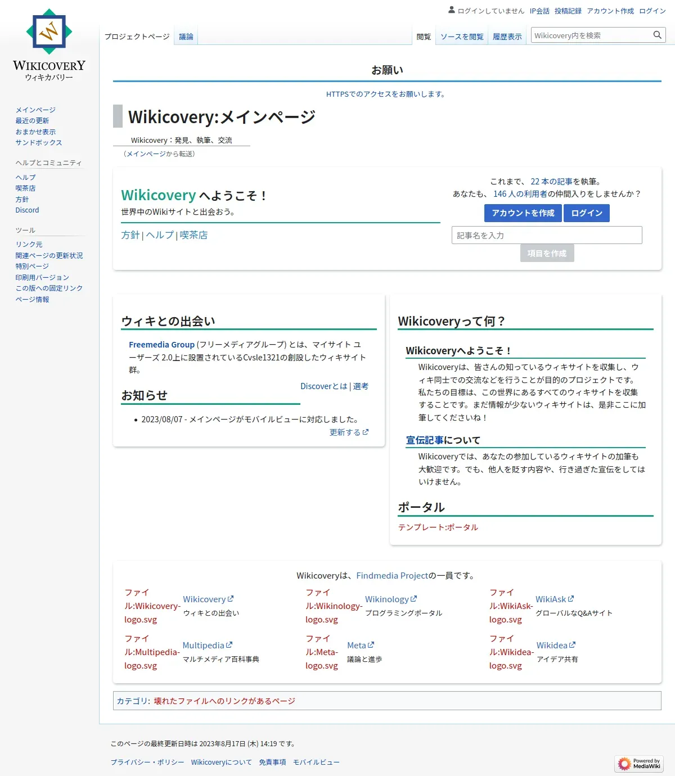Image resolution: width=675 pixels, height=776 pixels.
Task: Click the 更新する external link
Action: coord(349,432)
